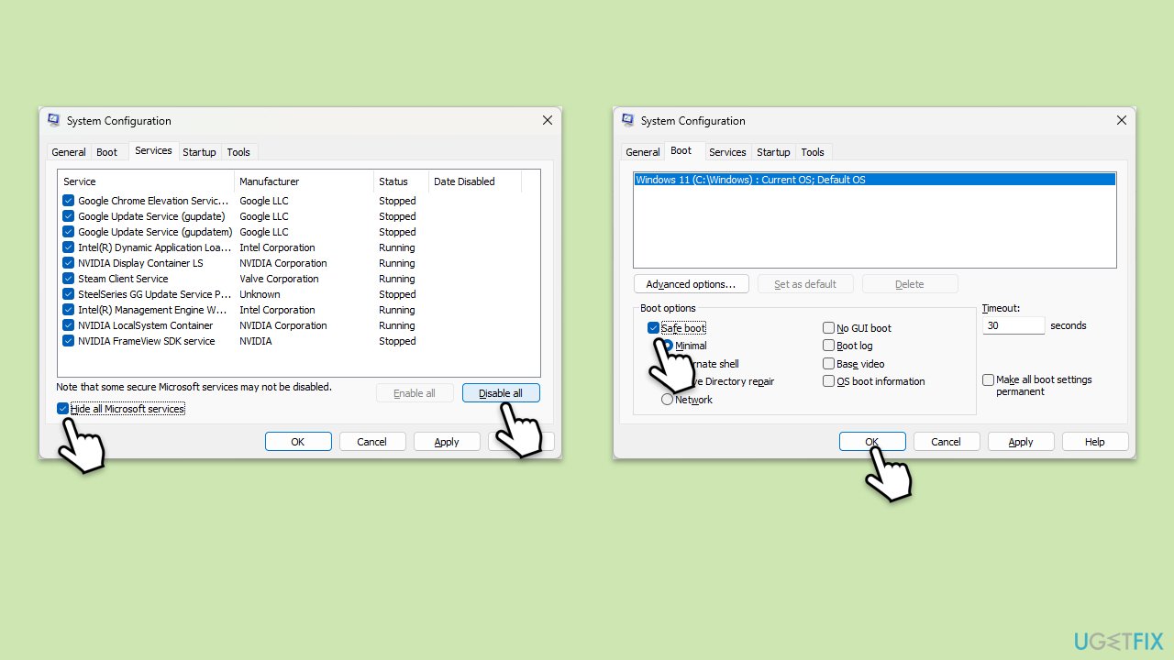Click the Timeout seconds input field
Screen dimensions: 1174x660
[x=1013, y=325]
